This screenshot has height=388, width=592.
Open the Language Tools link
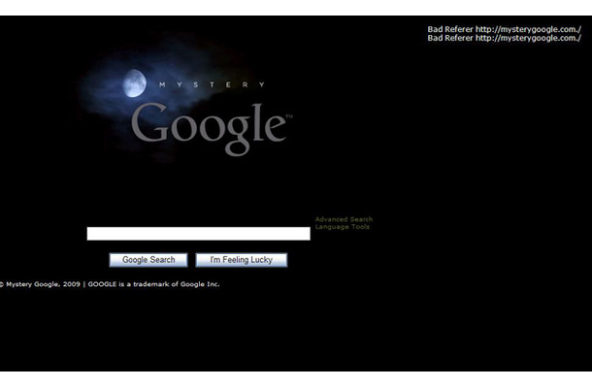pos(343,227)
